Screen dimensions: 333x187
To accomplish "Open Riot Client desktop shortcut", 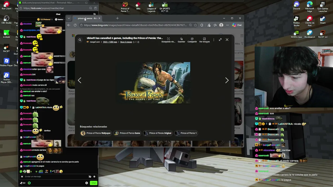I will point(7,6).
